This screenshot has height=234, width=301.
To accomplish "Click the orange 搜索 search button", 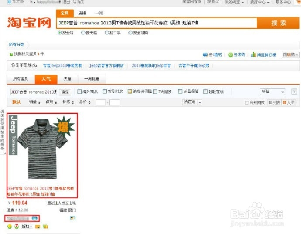I will tap(278, 23).
